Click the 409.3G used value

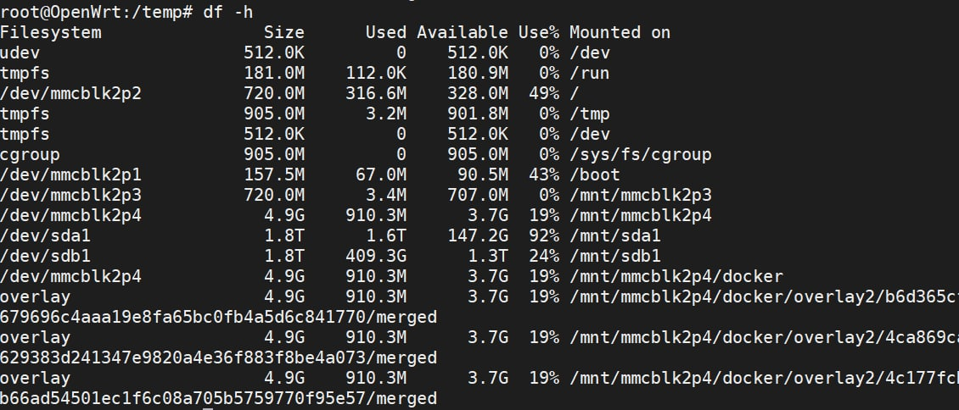(375, 256)
